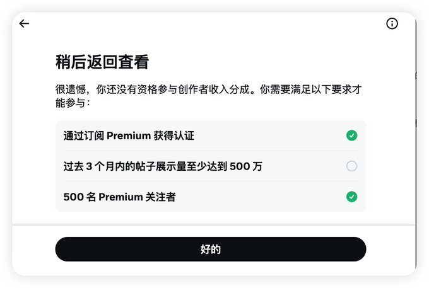Open the info icon at top right
Image resolution: width=429 pixels, height=288 pixels.
click(x=392, y=24)
